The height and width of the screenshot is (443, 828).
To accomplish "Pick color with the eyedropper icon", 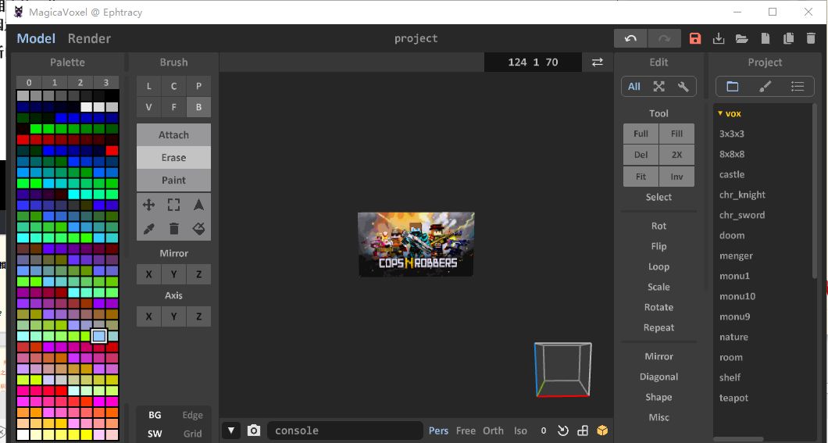I will pyautogui.click(x=149, y=229).
